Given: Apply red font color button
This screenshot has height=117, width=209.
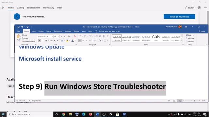Looking at the screenshot, I should (72, 41).
